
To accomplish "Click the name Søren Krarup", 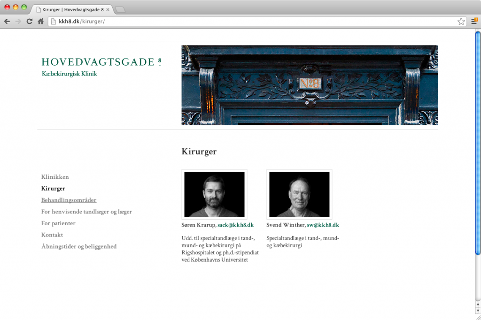I will 199,225.
